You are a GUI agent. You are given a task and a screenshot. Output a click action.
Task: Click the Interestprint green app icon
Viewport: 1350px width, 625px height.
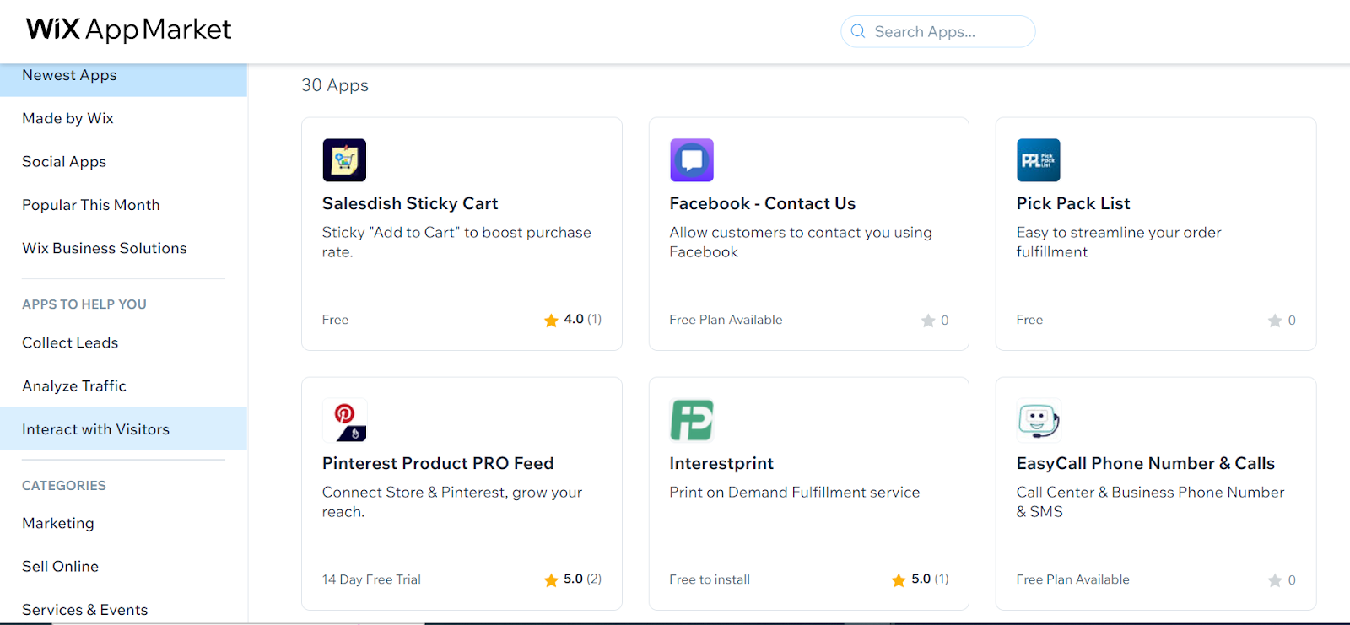point(691,420)
